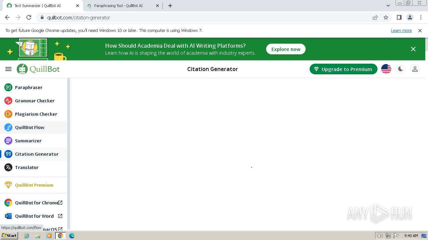Launch Internet Explorer from taskbar
This screenshot has height=240, width=428.
pyautogui.click(x=27, y=236)
